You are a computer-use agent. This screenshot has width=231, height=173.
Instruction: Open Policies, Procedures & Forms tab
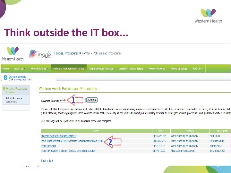[69, 69]
